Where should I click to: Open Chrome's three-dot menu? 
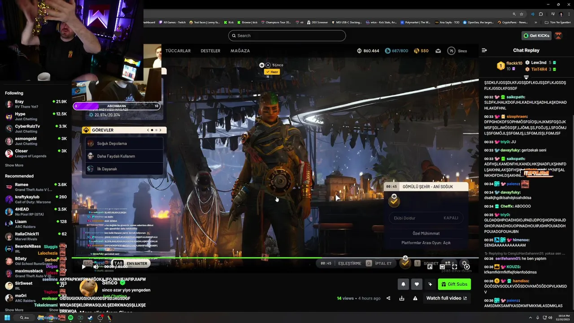568,14
